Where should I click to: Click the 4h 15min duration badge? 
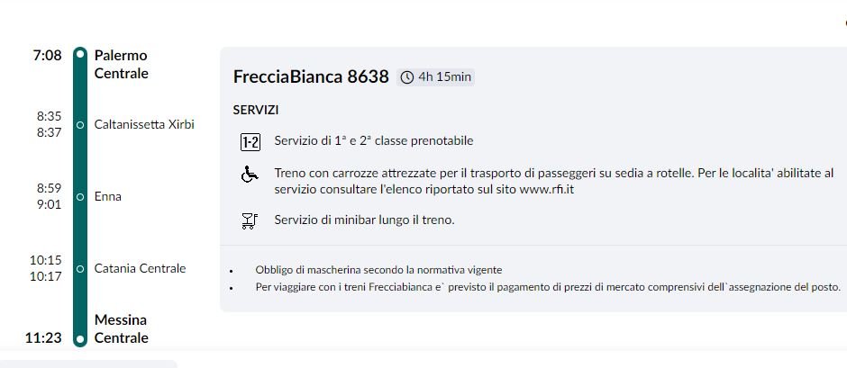pos(437,77)
